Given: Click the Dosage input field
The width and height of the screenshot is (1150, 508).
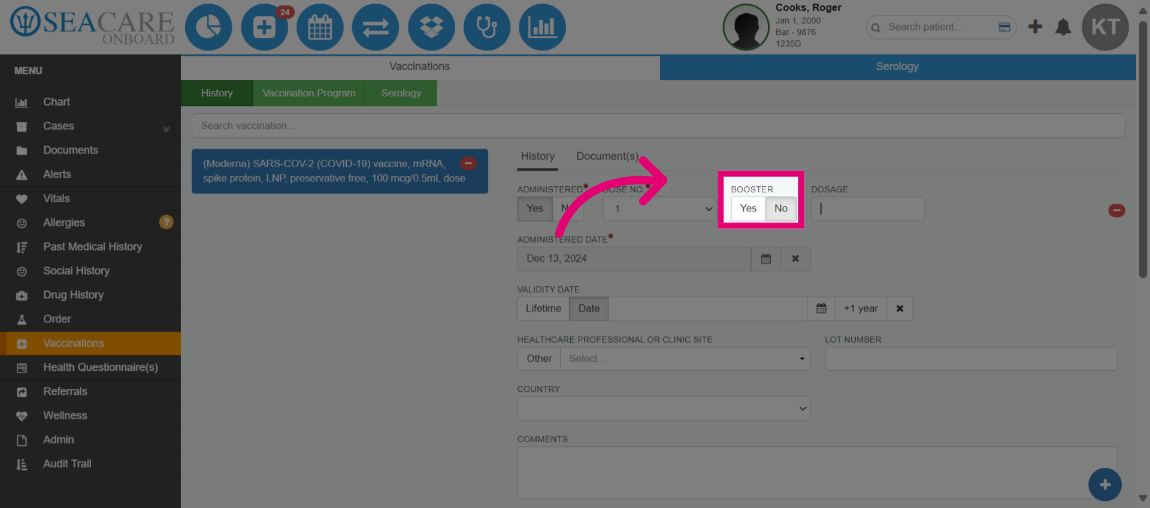Looking at the screenshot, I should click(x=868, y=209).
